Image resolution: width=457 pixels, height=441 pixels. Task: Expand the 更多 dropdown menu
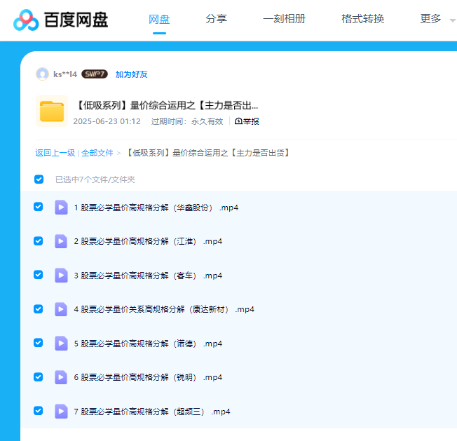[x=436, y=19]
